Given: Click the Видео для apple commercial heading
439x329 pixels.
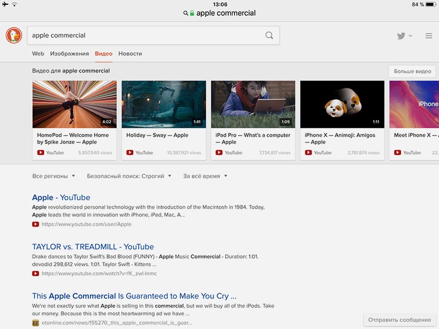Looking at the screenshot, I should [71, 71].
